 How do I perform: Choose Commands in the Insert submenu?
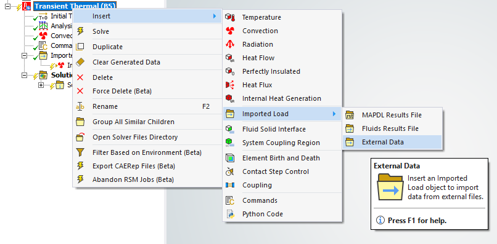282,200
